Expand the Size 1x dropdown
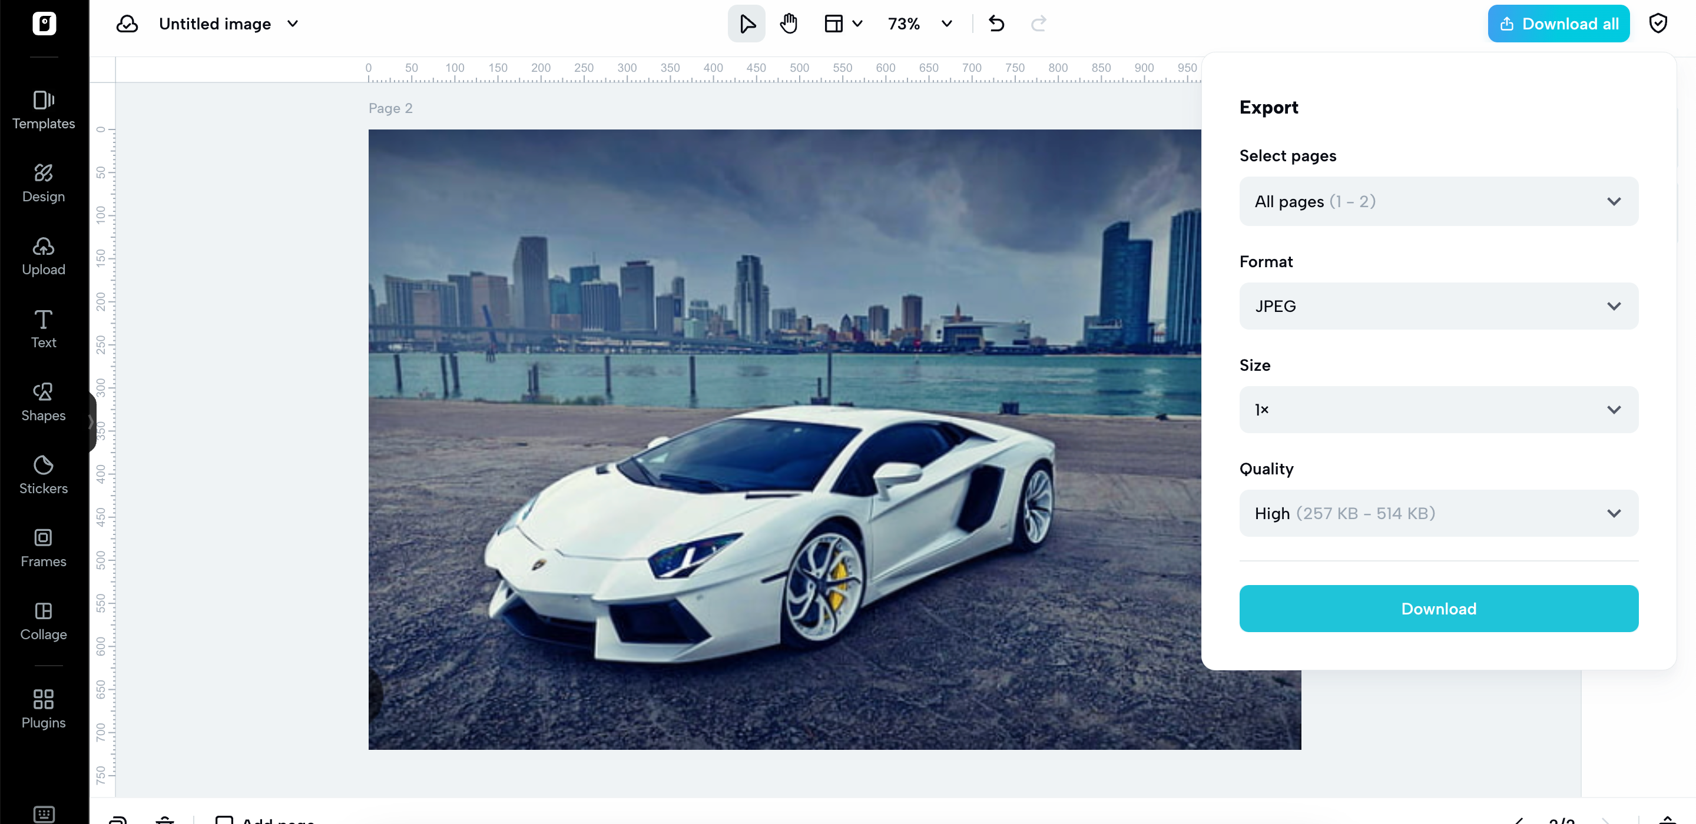 click(x=1438, y=410)
